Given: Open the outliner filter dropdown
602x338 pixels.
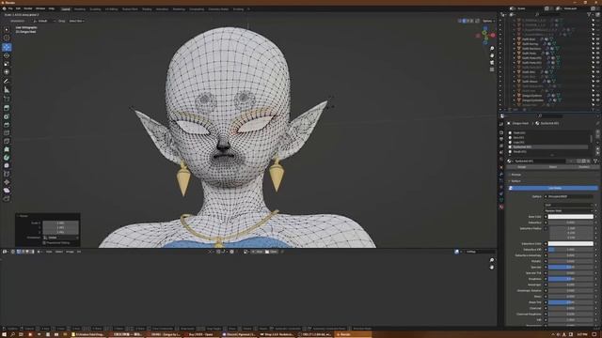Looking at the screenshot, I should pyautogui.click(x=590, y=15).
